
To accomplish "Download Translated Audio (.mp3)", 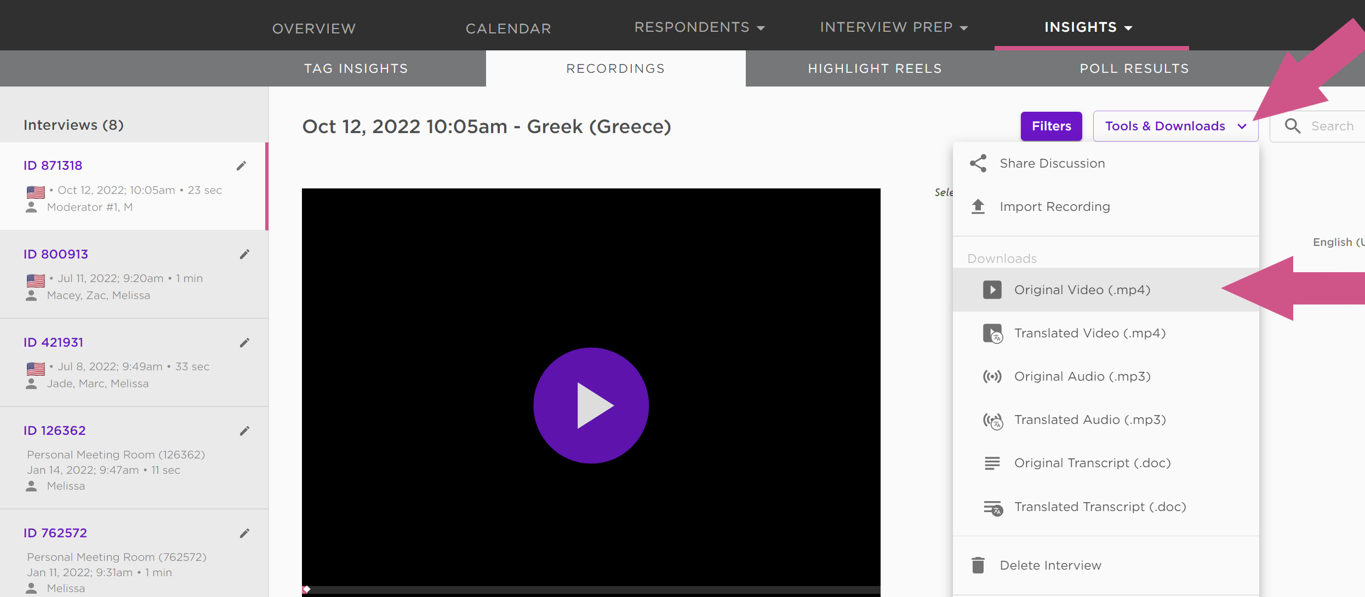I will coord(1106,420).
